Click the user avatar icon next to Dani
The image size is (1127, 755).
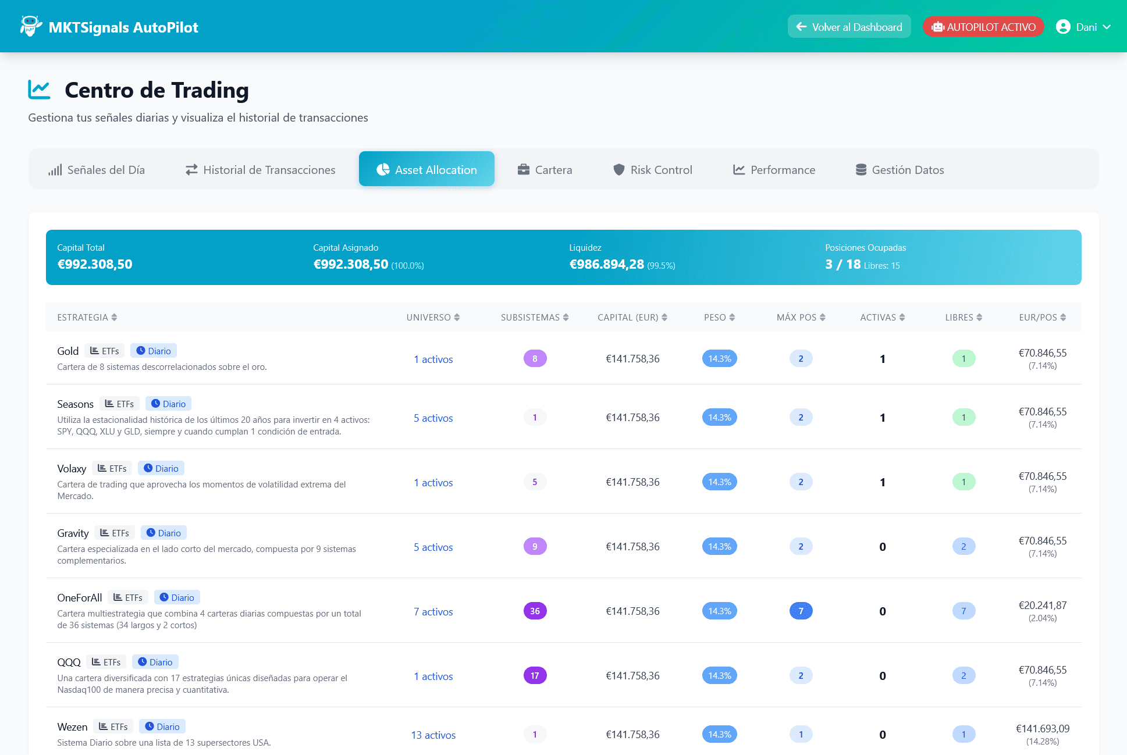coord(1063,27)
